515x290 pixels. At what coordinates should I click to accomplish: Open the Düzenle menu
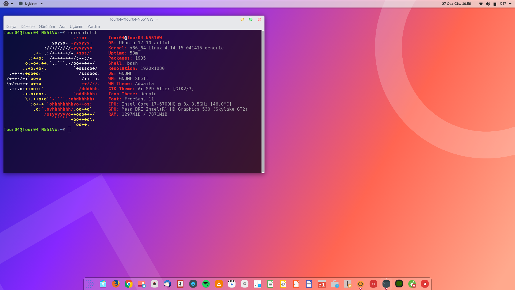coord(28,27)
